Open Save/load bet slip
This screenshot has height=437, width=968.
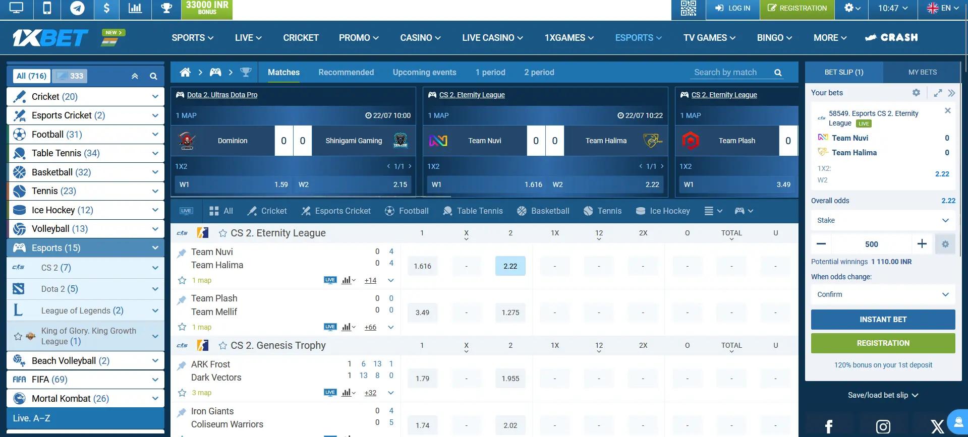pos(883,395)
